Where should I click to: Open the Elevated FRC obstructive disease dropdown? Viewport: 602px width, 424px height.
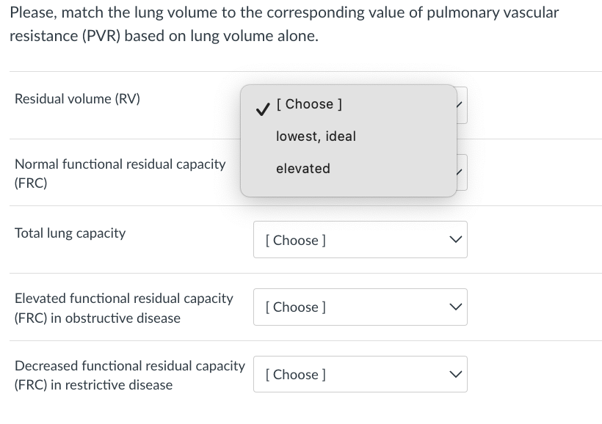360,307
